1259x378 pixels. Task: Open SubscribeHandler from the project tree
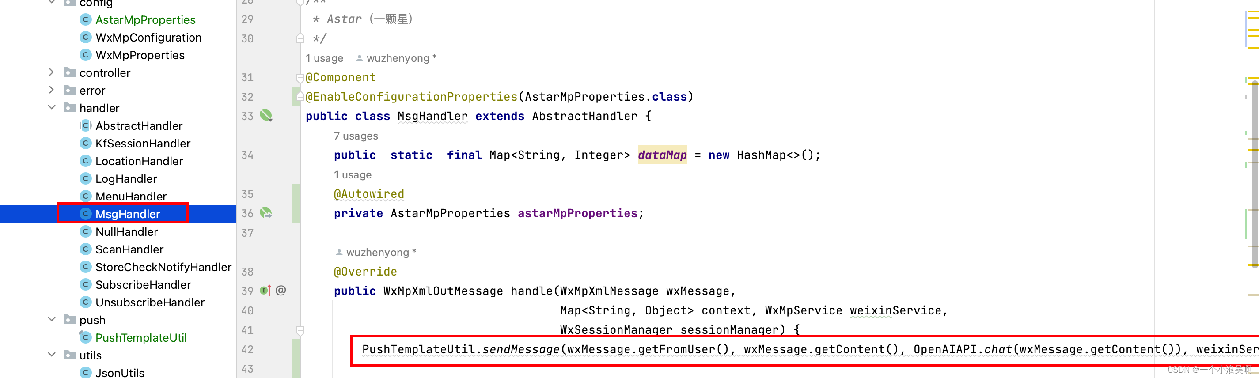point(143,285)
